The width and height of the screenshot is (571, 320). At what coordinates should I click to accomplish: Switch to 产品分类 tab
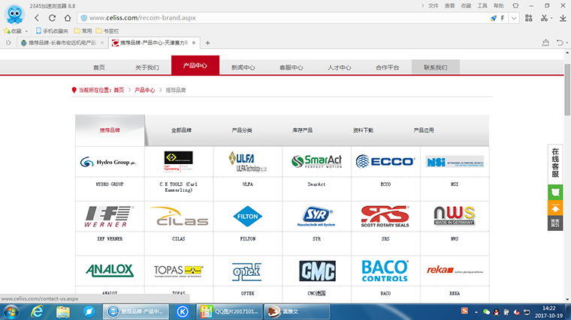[x=242, y=130]
